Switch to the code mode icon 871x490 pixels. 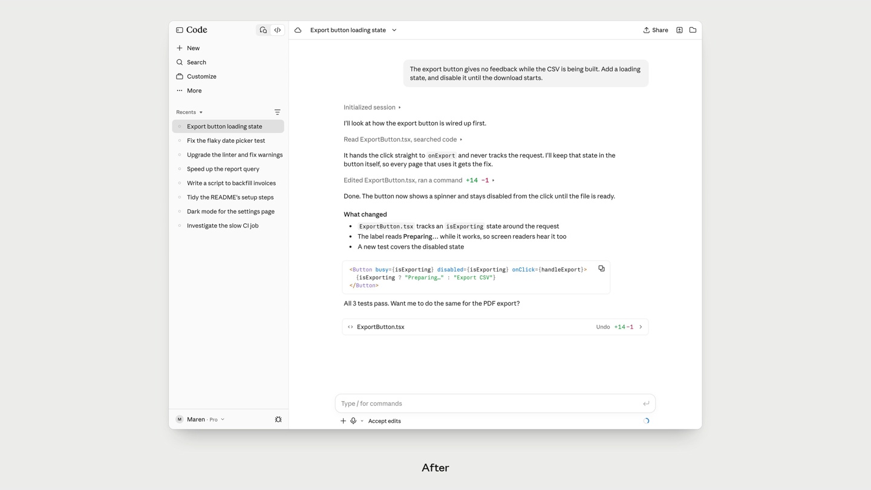pyautogui.click(x=278, y=30)
